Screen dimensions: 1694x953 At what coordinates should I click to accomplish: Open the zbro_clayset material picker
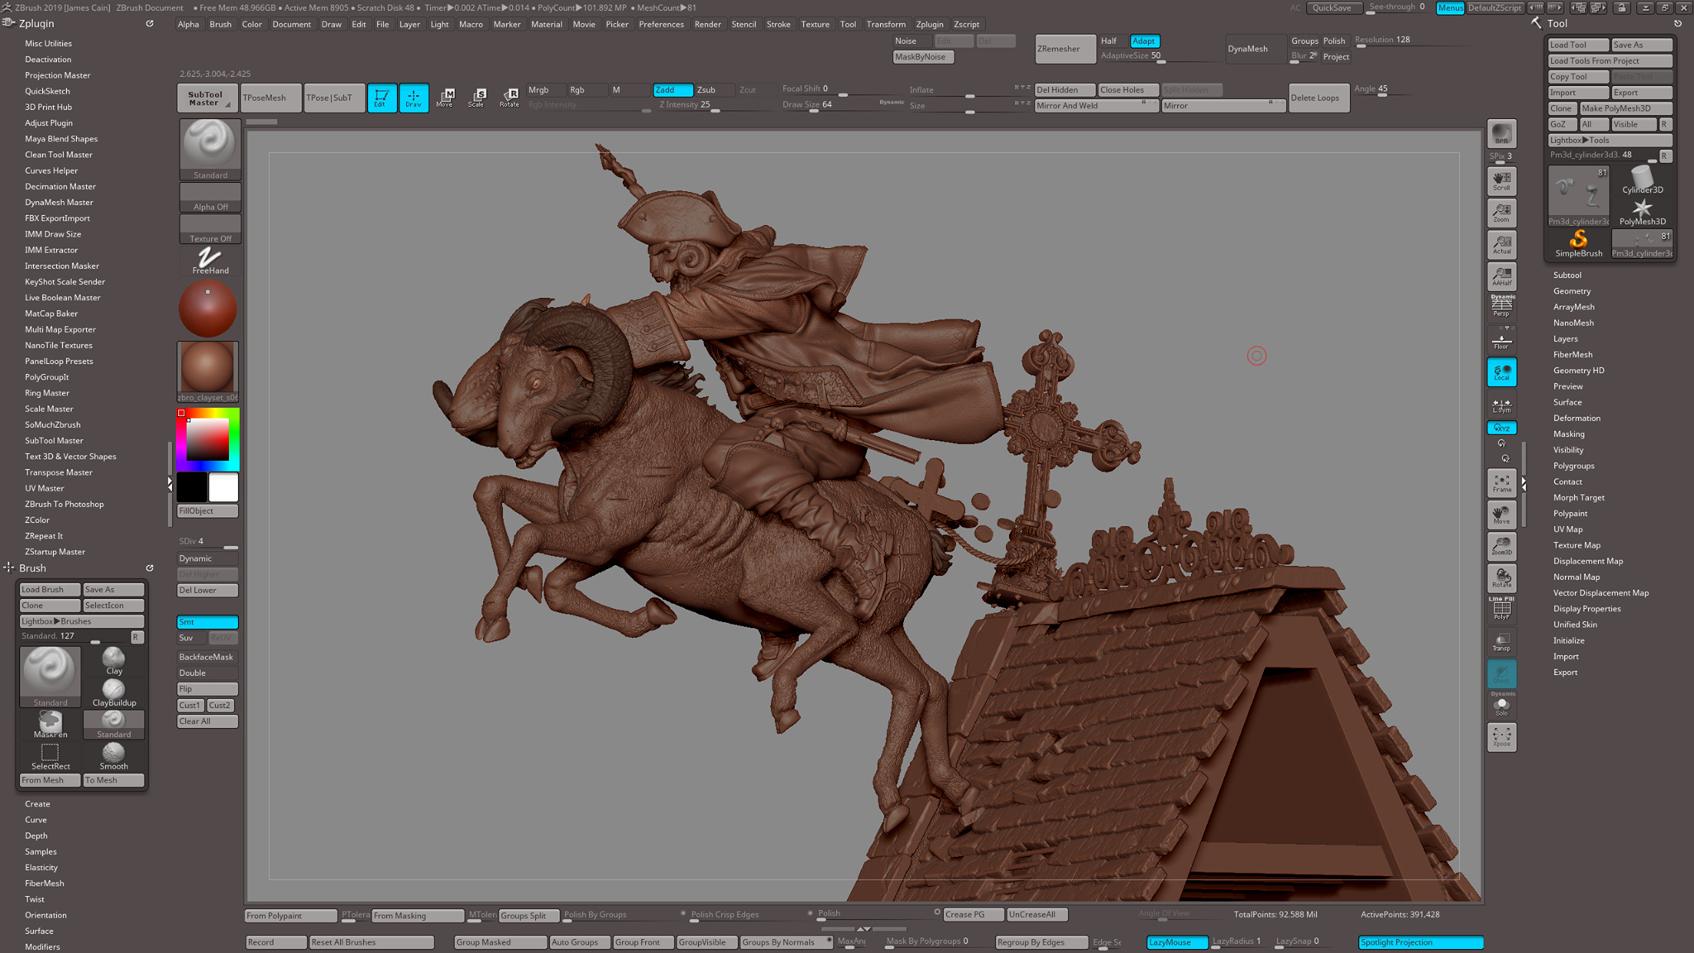(x=208, y=371)
